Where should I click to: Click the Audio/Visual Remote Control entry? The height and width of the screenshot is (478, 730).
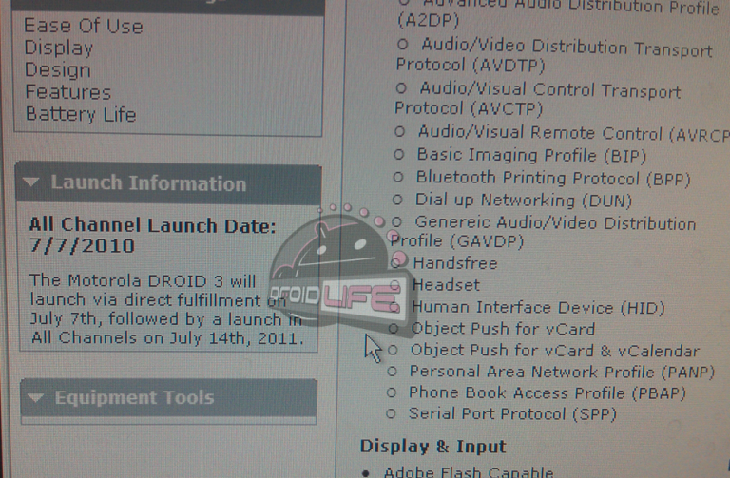[573, 133]
